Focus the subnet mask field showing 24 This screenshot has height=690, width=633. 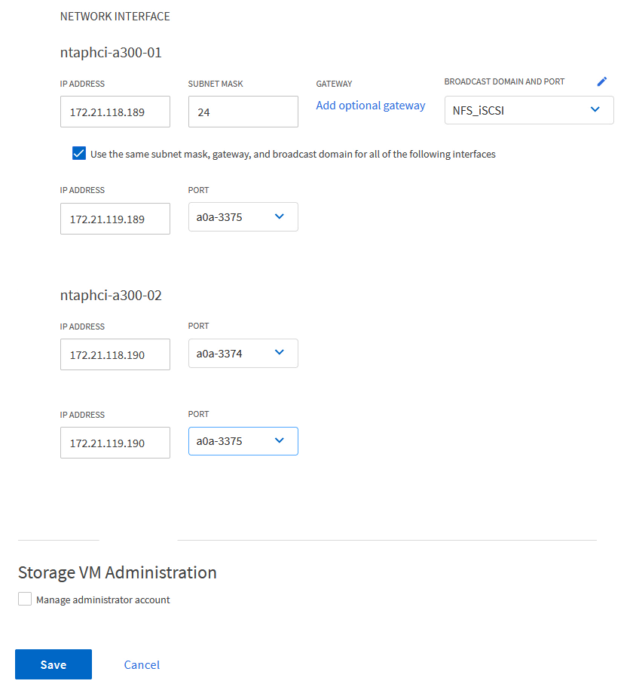coord(243,112)
